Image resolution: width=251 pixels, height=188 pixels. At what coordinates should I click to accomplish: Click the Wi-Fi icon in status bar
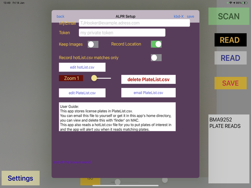click(231, 3)
